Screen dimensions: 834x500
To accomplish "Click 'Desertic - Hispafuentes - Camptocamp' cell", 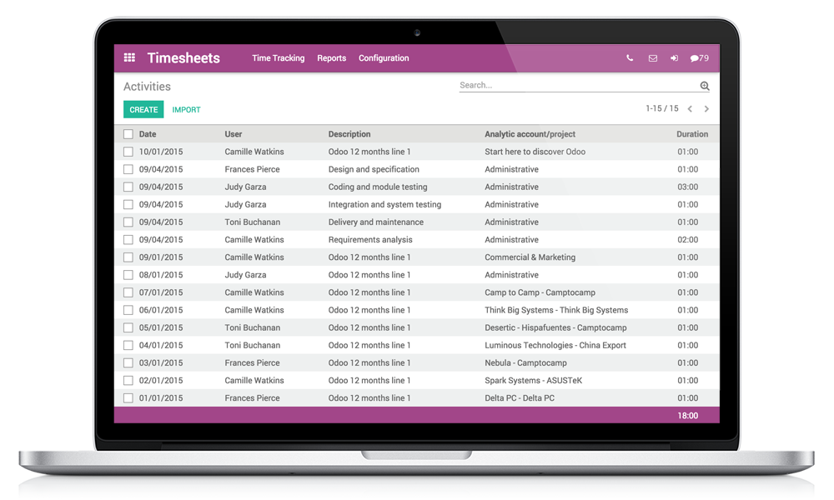I will [555, 327].
